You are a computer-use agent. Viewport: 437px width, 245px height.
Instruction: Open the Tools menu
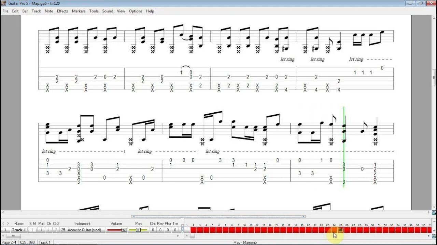pyautogui.click(x=94, y=11)
